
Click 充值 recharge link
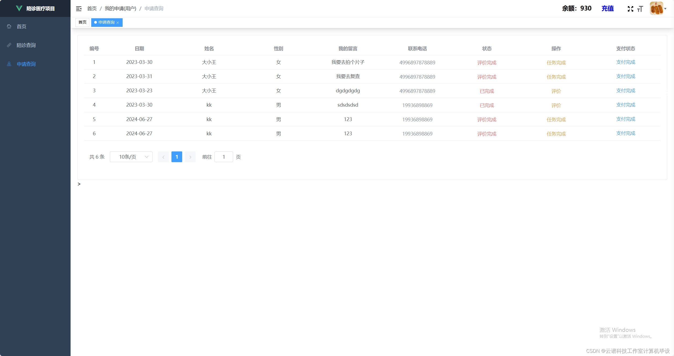click(607, 9)
